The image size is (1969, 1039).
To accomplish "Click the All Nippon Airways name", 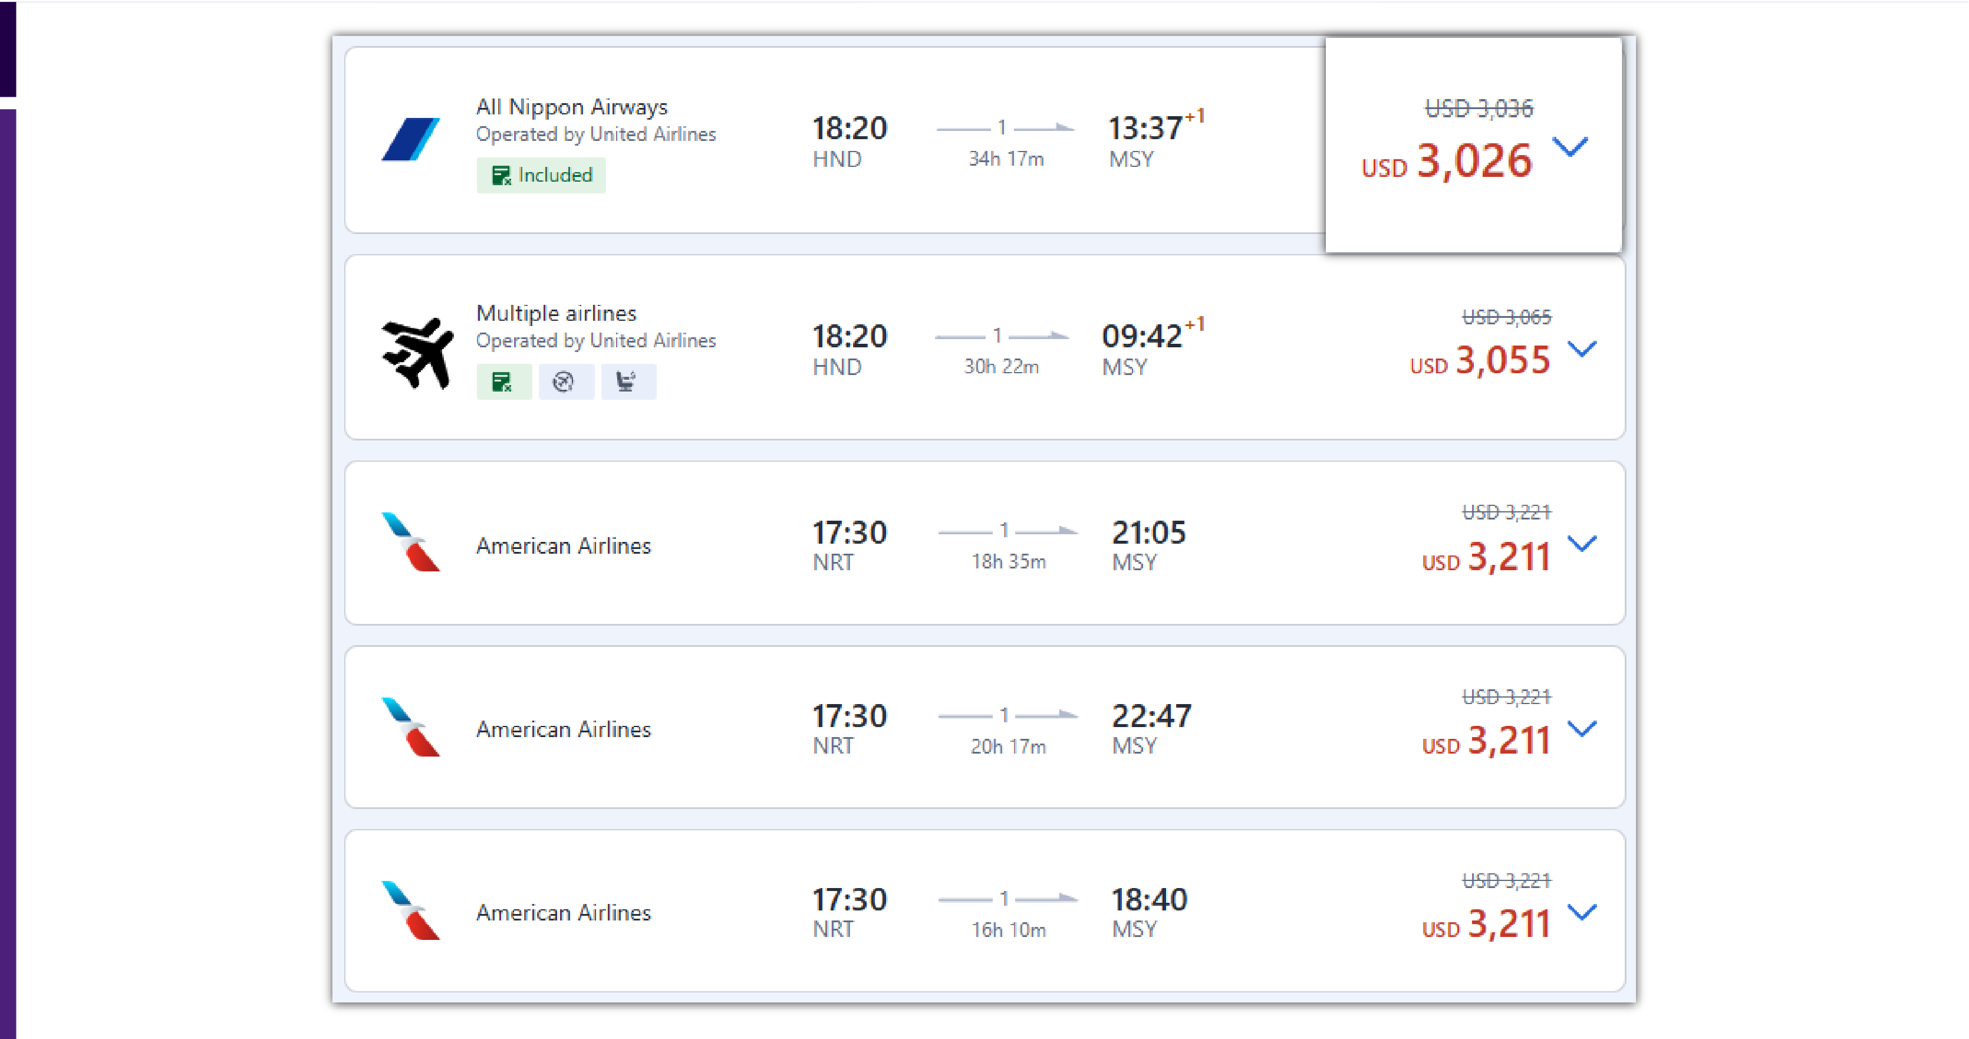I will click(x=572, y=107).
